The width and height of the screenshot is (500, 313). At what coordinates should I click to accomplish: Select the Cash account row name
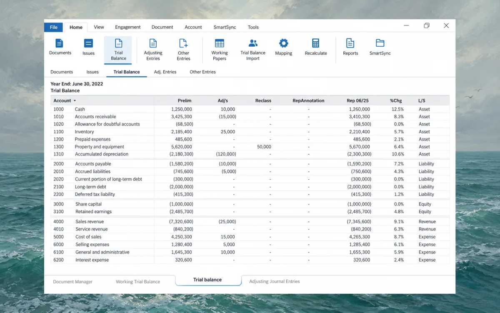point(80,109)
